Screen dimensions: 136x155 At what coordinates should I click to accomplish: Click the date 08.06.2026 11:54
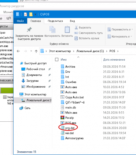[x=114, y=67]
